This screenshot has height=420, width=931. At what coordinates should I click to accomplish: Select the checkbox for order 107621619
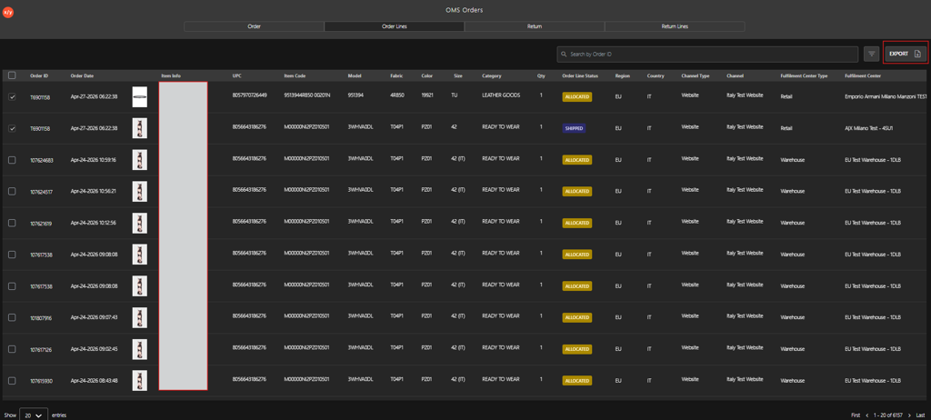tap(12, 223)
